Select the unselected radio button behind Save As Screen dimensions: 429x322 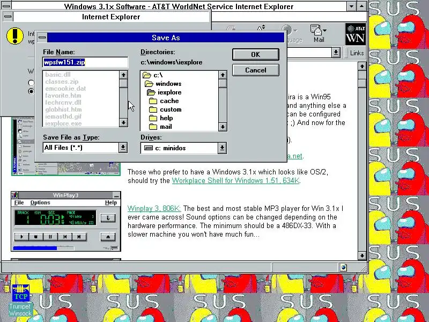pos(31,83)
